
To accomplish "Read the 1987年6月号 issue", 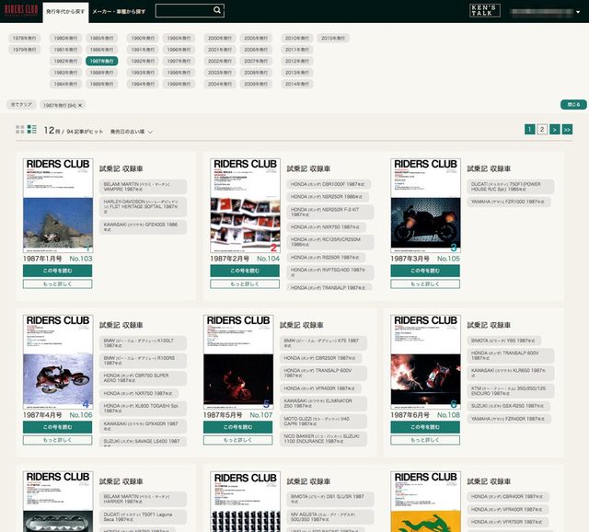I will click(425, 427).
